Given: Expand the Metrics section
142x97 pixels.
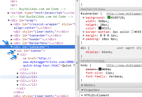Looking at the screenshot, I should tap(82, 85).
